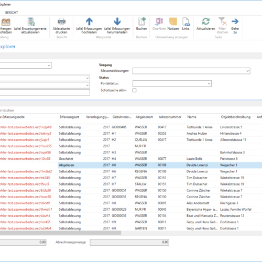Sort by the Name column header

point(192,117)
